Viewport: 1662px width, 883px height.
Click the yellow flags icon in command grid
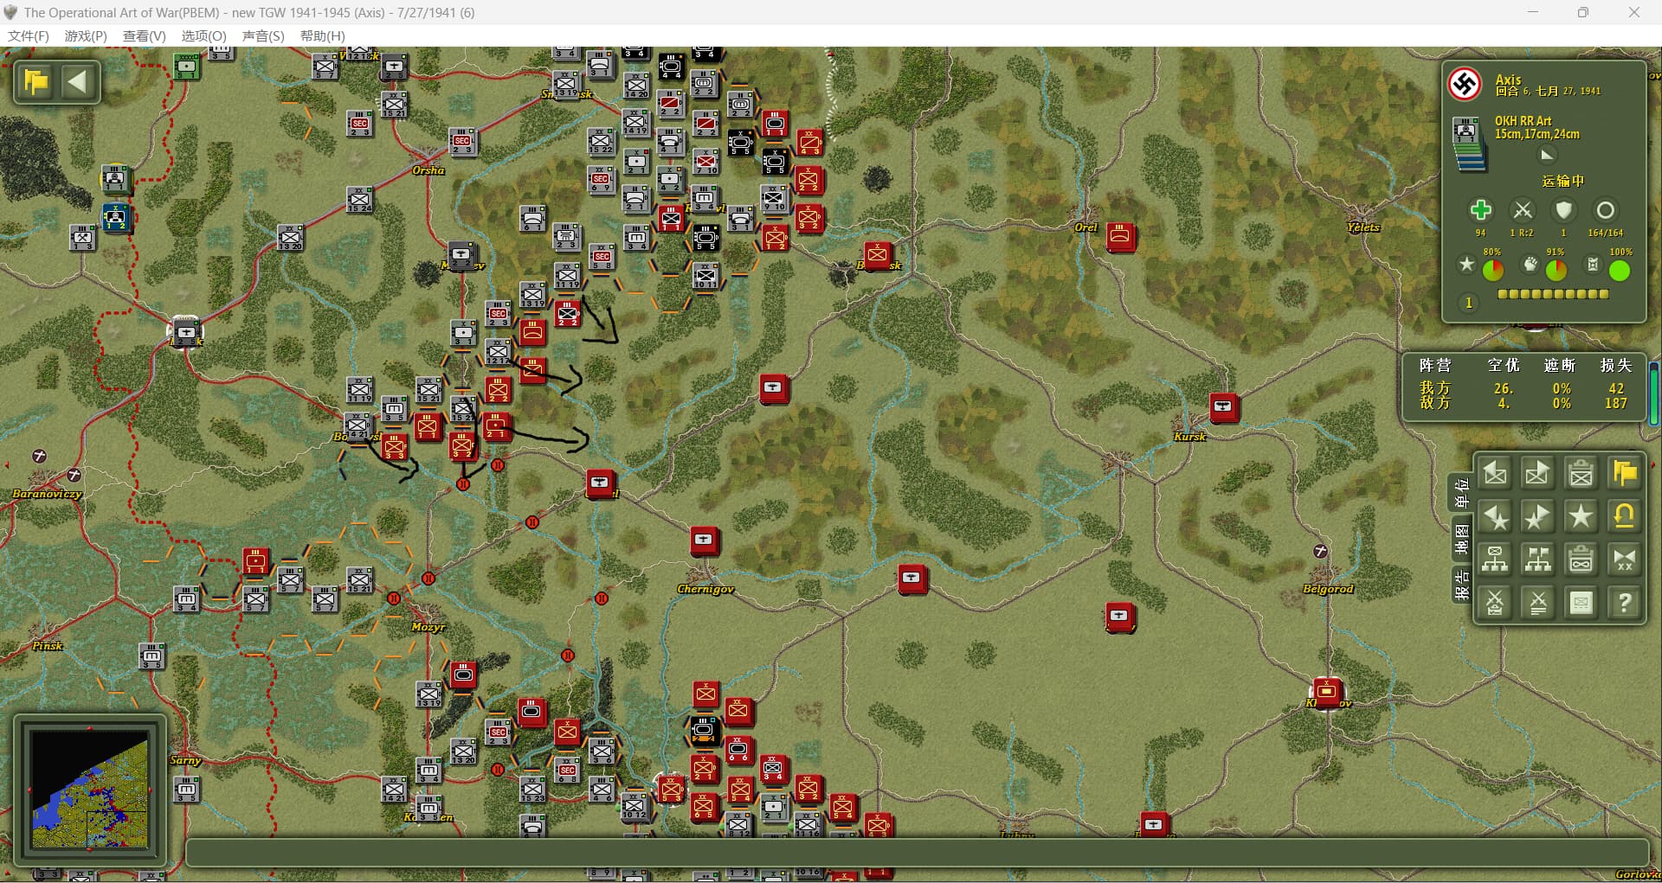coord(1624,473)
